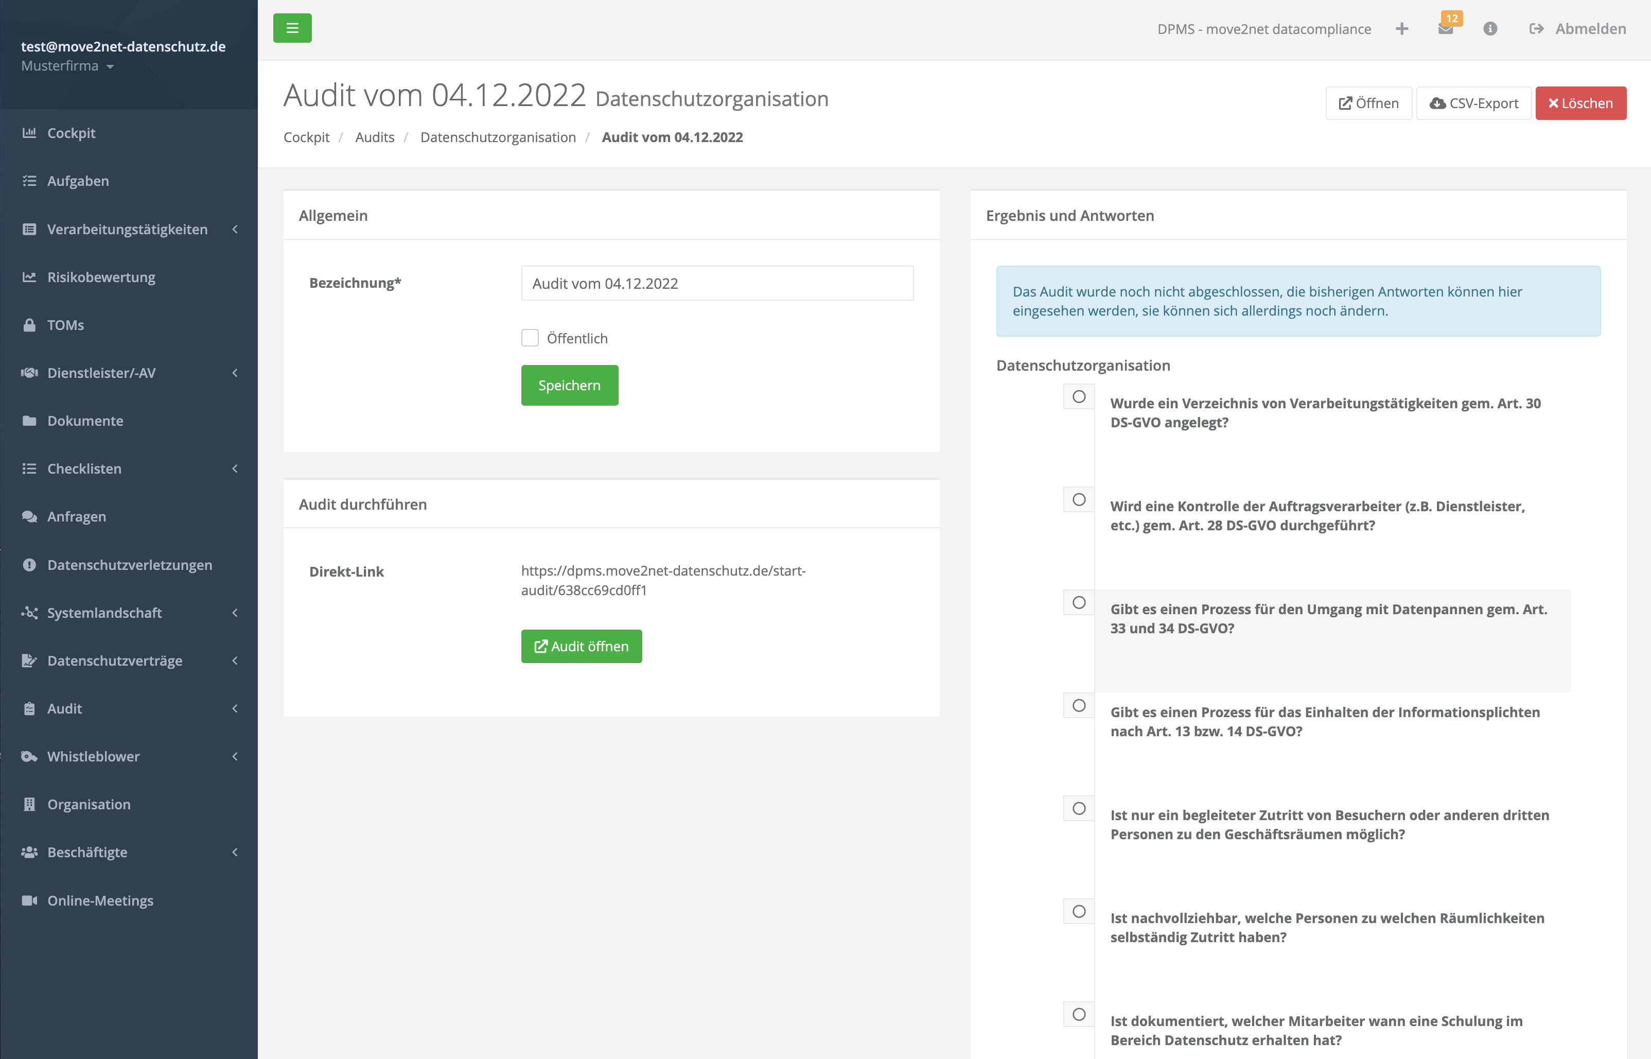Go to Cockpit breadcrumb link
The height and width of the screenshot is (1059, 1651).
[307, 137]
